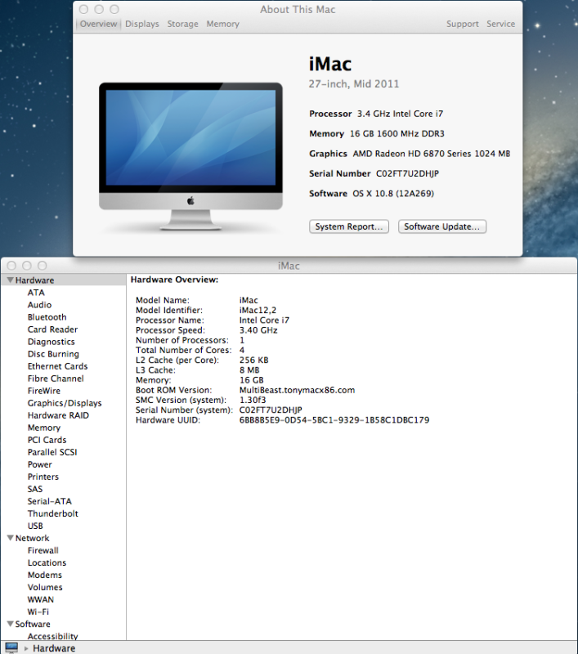Click the iMac picture in About This Mac

[x=190, y=156]
